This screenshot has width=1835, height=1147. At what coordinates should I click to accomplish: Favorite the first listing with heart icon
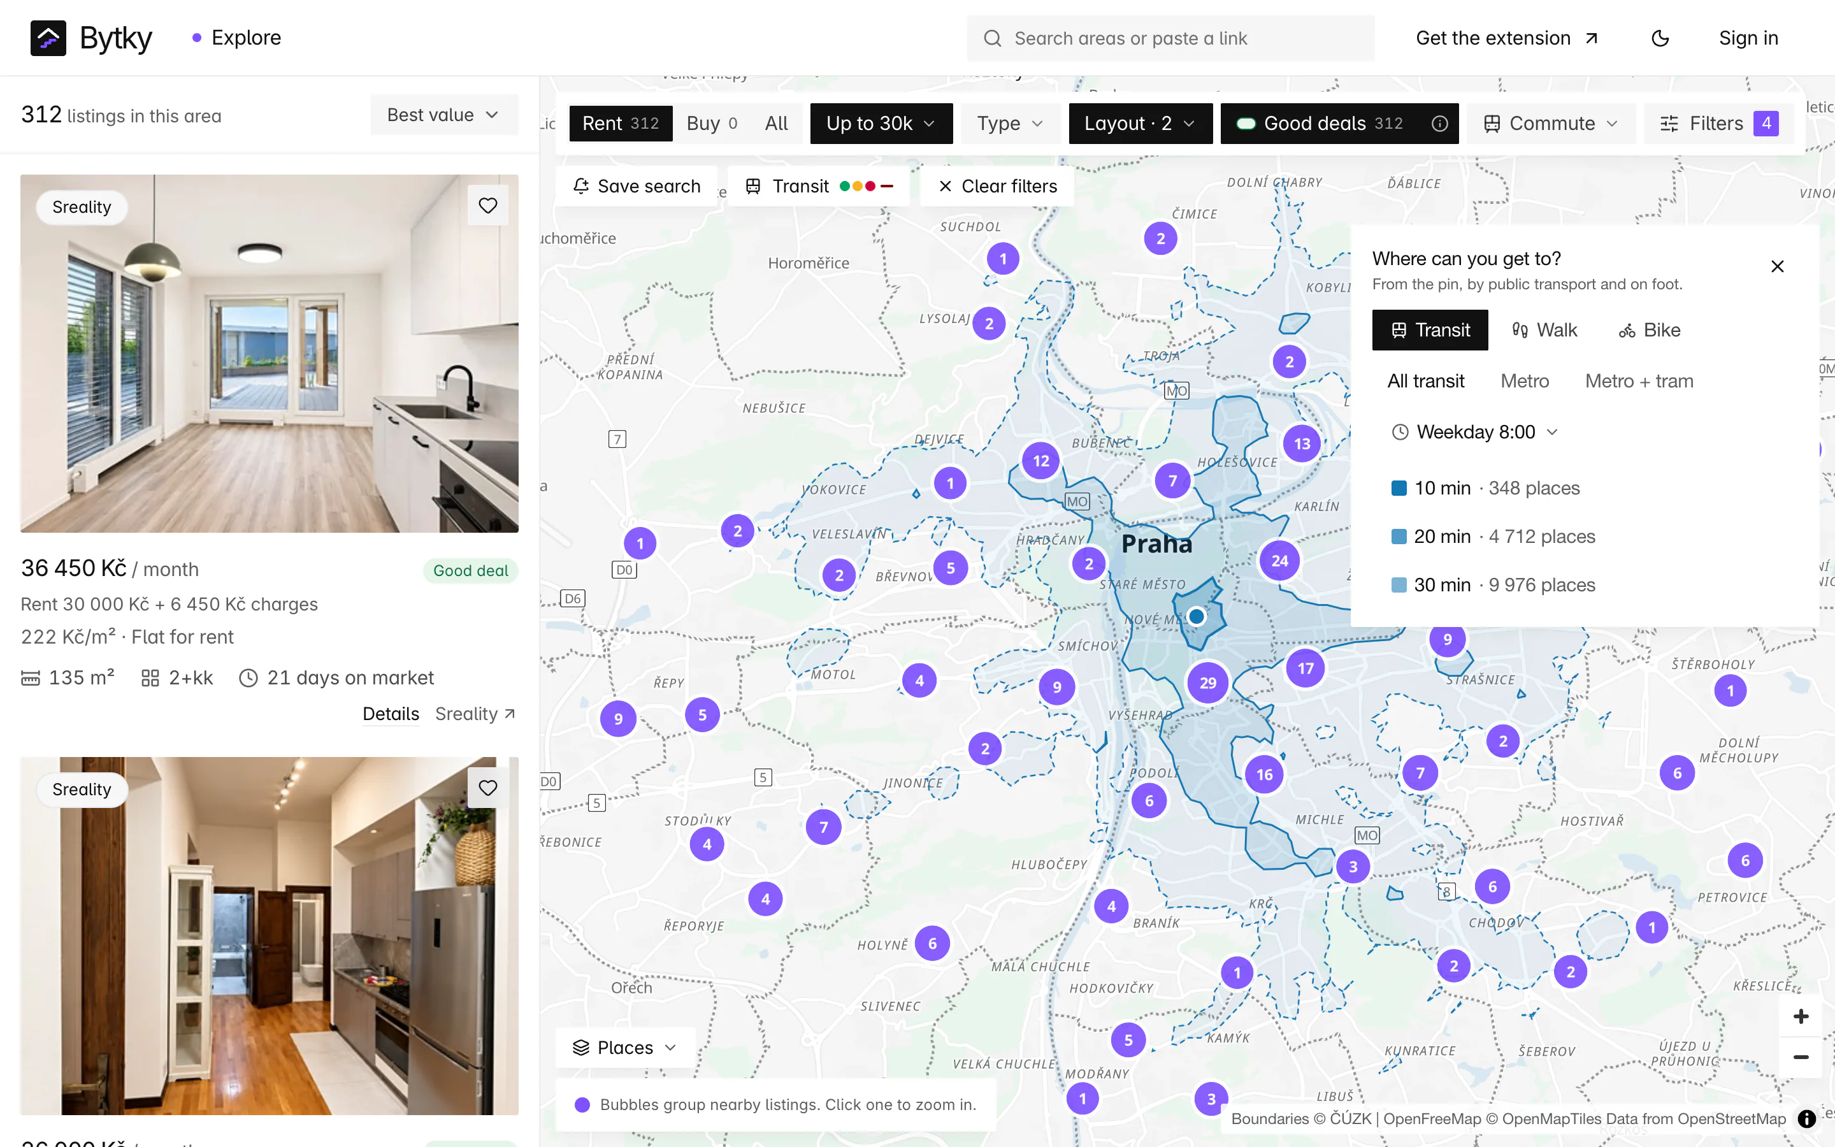click(487, 206)
